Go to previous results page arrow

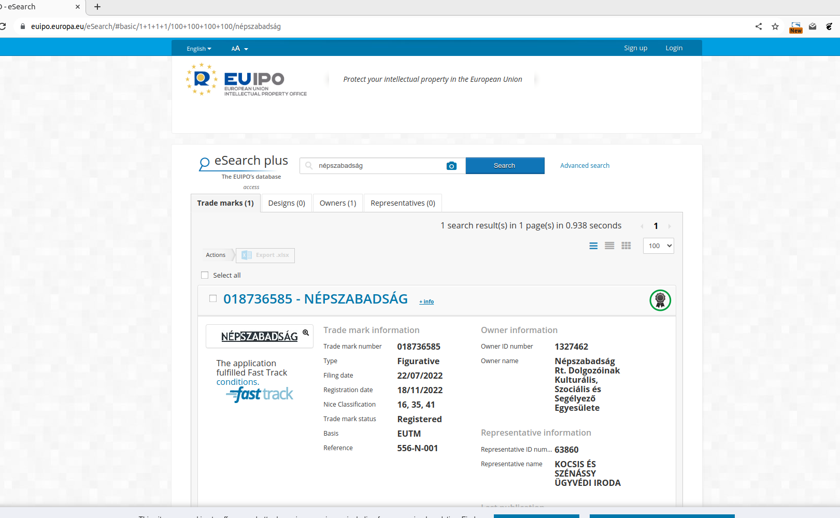642,226
